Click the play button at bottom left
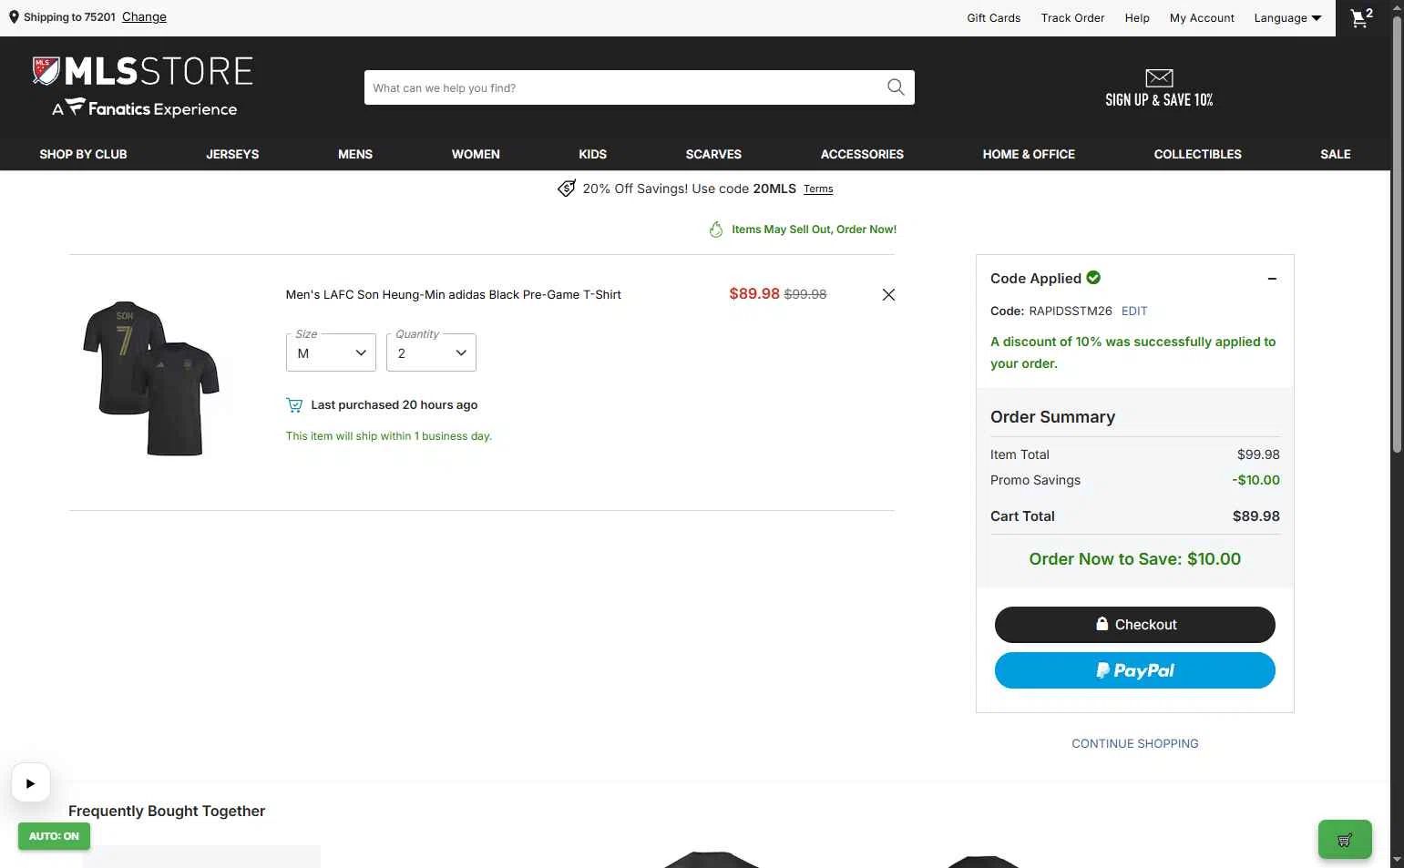 pos(30,782)
